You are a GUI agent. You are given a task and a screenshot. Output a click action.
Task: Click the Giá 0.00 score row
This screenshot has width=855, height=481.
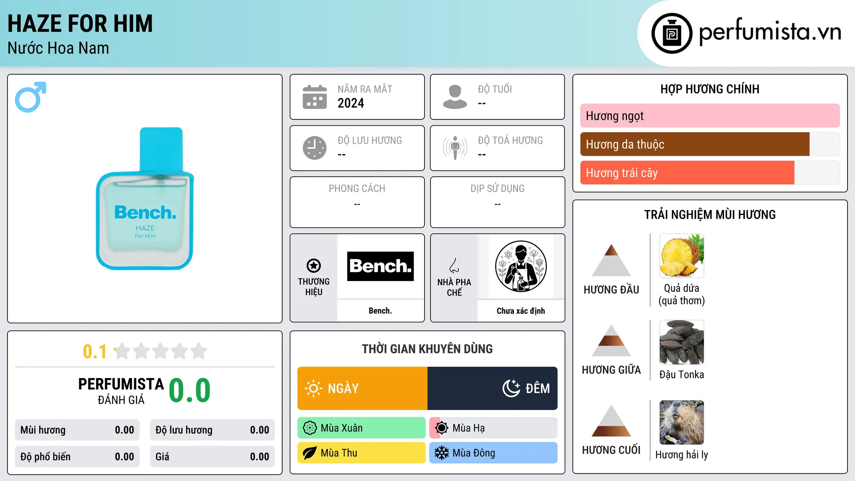click(x=212, y=457)
